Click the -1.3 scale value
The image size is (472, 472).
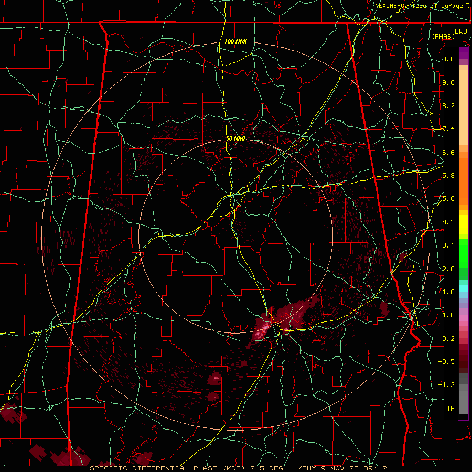click(446, 385)
